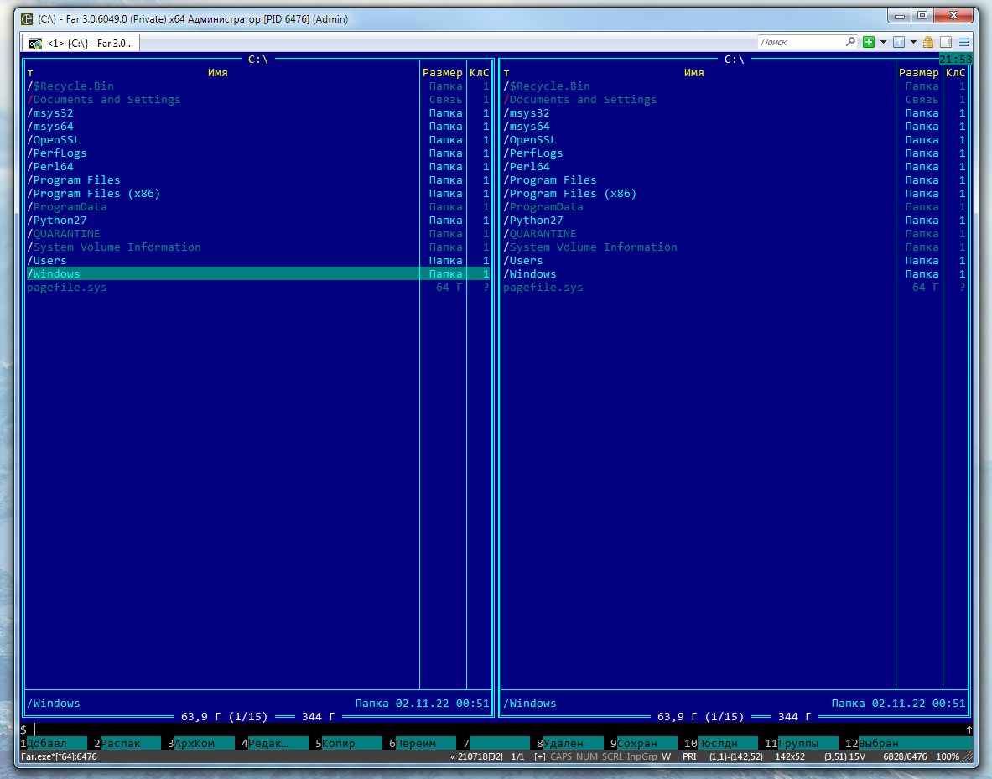Screen dimensions: 992x779
Task: Focus the Поиск search field
Action: point(801,42)
